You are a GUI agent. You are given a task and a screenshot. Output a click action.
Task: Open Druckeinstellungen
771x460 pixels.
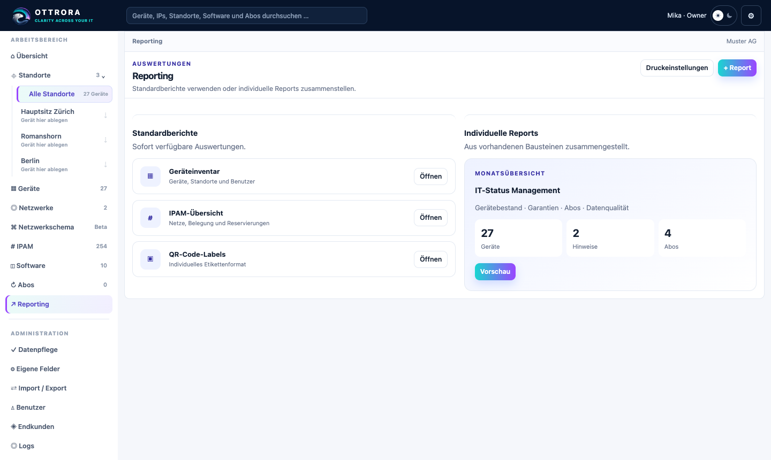click(677, 68)
